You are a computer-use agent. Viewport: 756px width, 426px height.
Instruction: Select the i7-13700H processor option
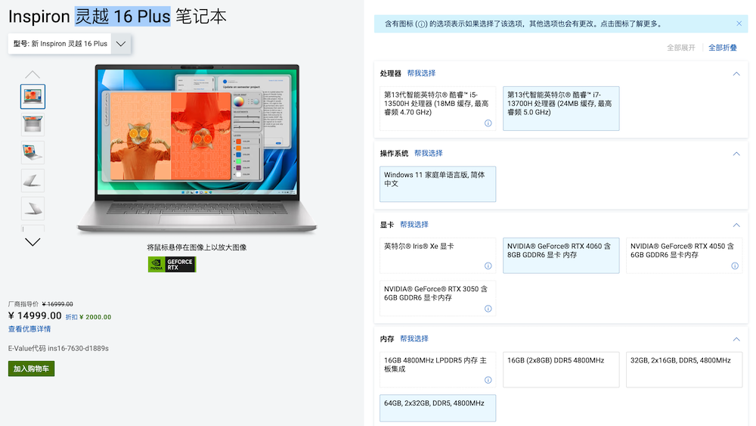click(x=561, y=107)
